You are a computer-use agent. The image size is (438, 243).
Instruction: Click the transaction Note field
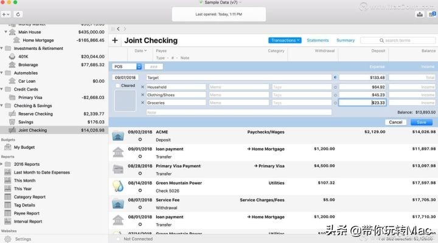point(239,112)
